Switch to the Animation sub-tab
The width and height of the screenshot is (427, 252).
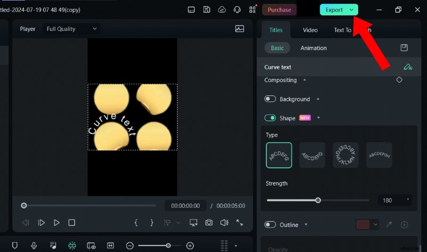tap(313, 48)
